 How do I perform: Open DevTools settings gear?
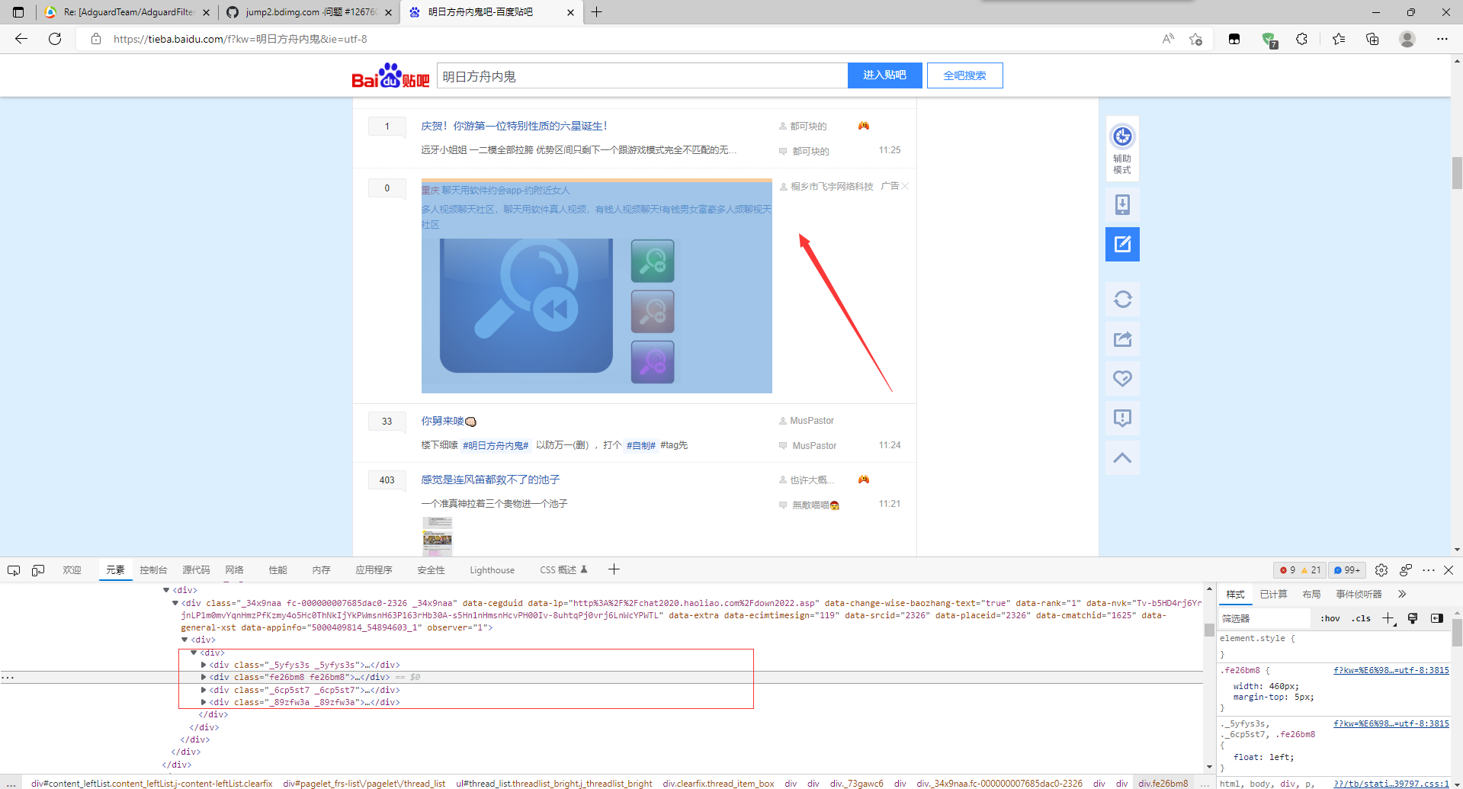point(1381,569)
